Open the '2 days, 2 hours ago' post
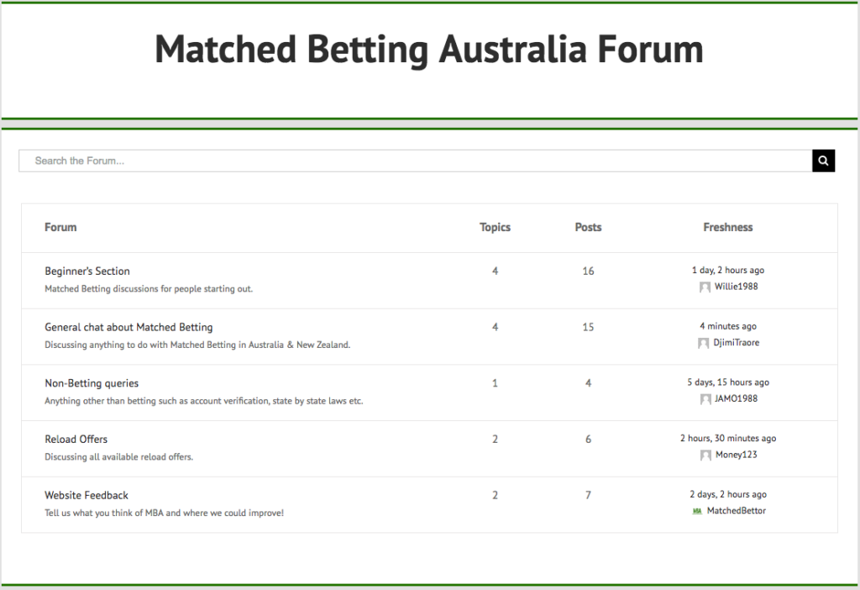Screen dimensions: 860x590 728,494
